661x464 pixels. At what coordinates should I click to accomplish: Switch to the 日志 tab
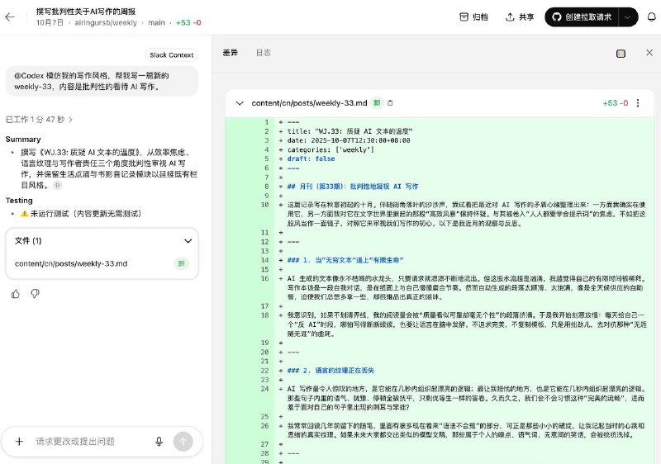pyautogui.click(x=263, y=53)
